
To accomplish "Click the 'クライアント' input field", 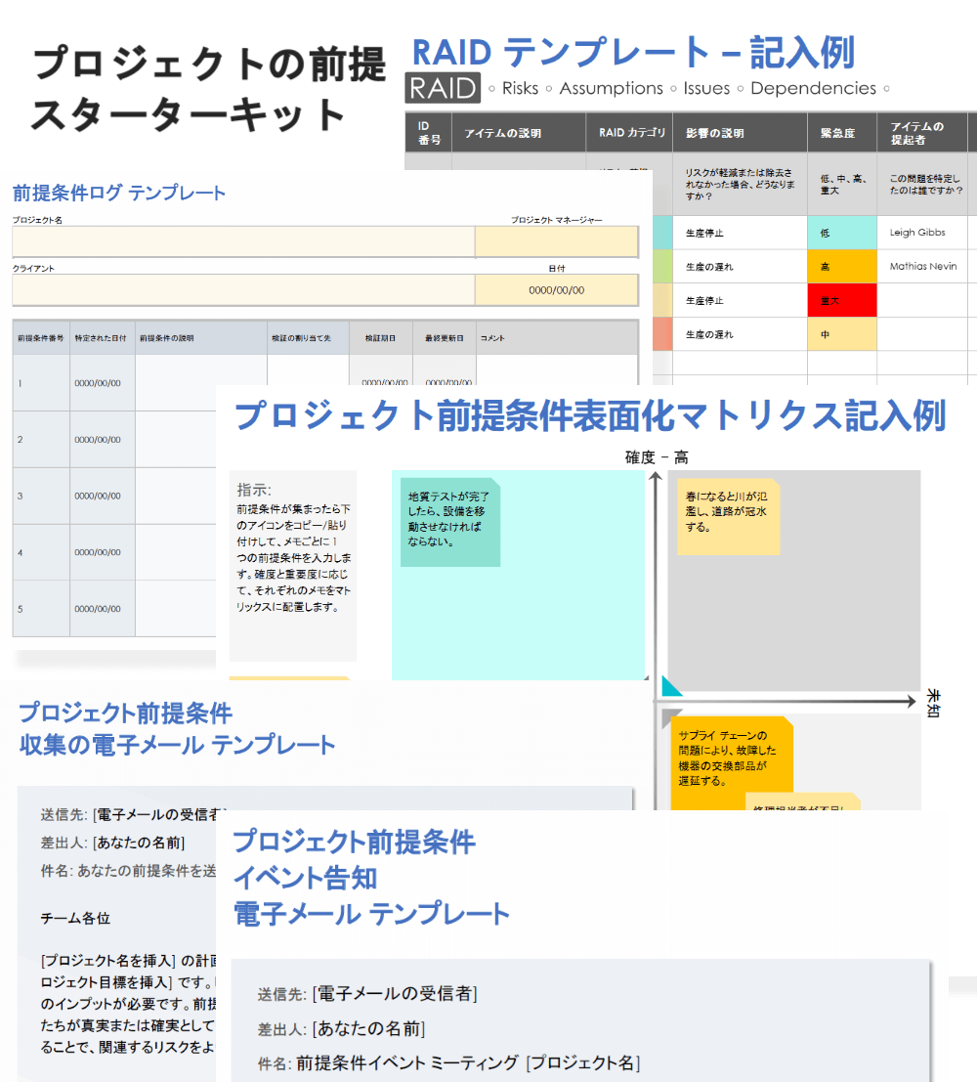I will coord(243,290).
